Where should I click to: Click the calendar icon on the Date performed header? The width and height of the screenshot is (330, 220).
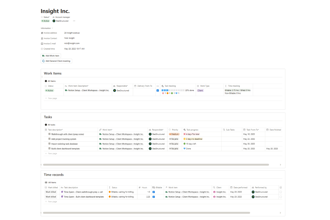click(x=232, y=188)
